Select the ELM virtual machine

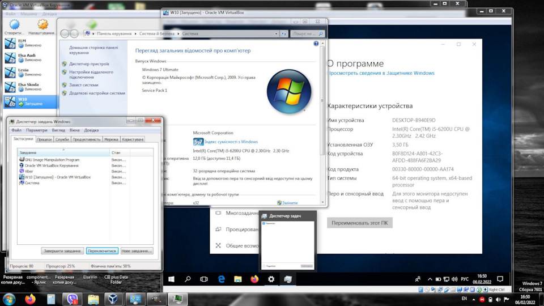pos(30,43)
